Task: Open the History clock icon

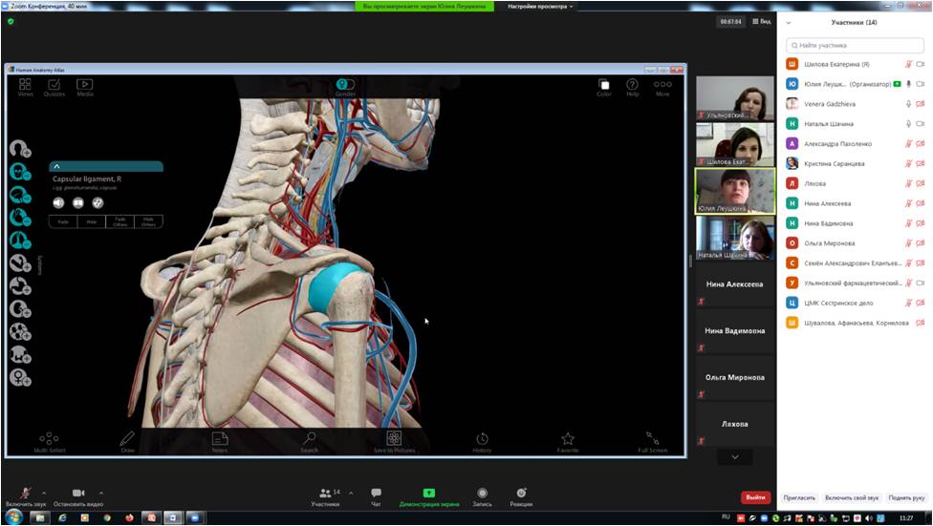Action: 482,440
